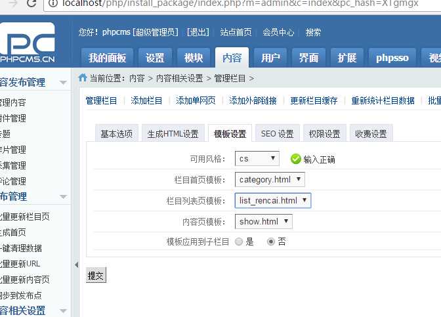
Task: Open the 可用风格 style dropdown
Action: pyautogui.click(x=257, y=159)
